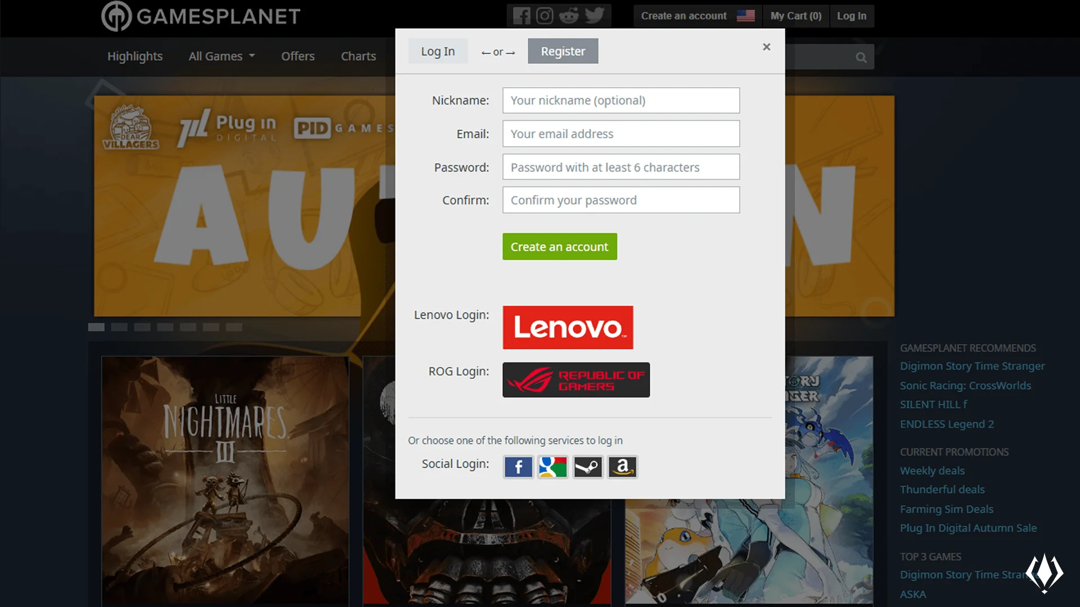Open the Reddit icon in header
The height and width of the screenshot is (607, 1080).
(569, 16)
